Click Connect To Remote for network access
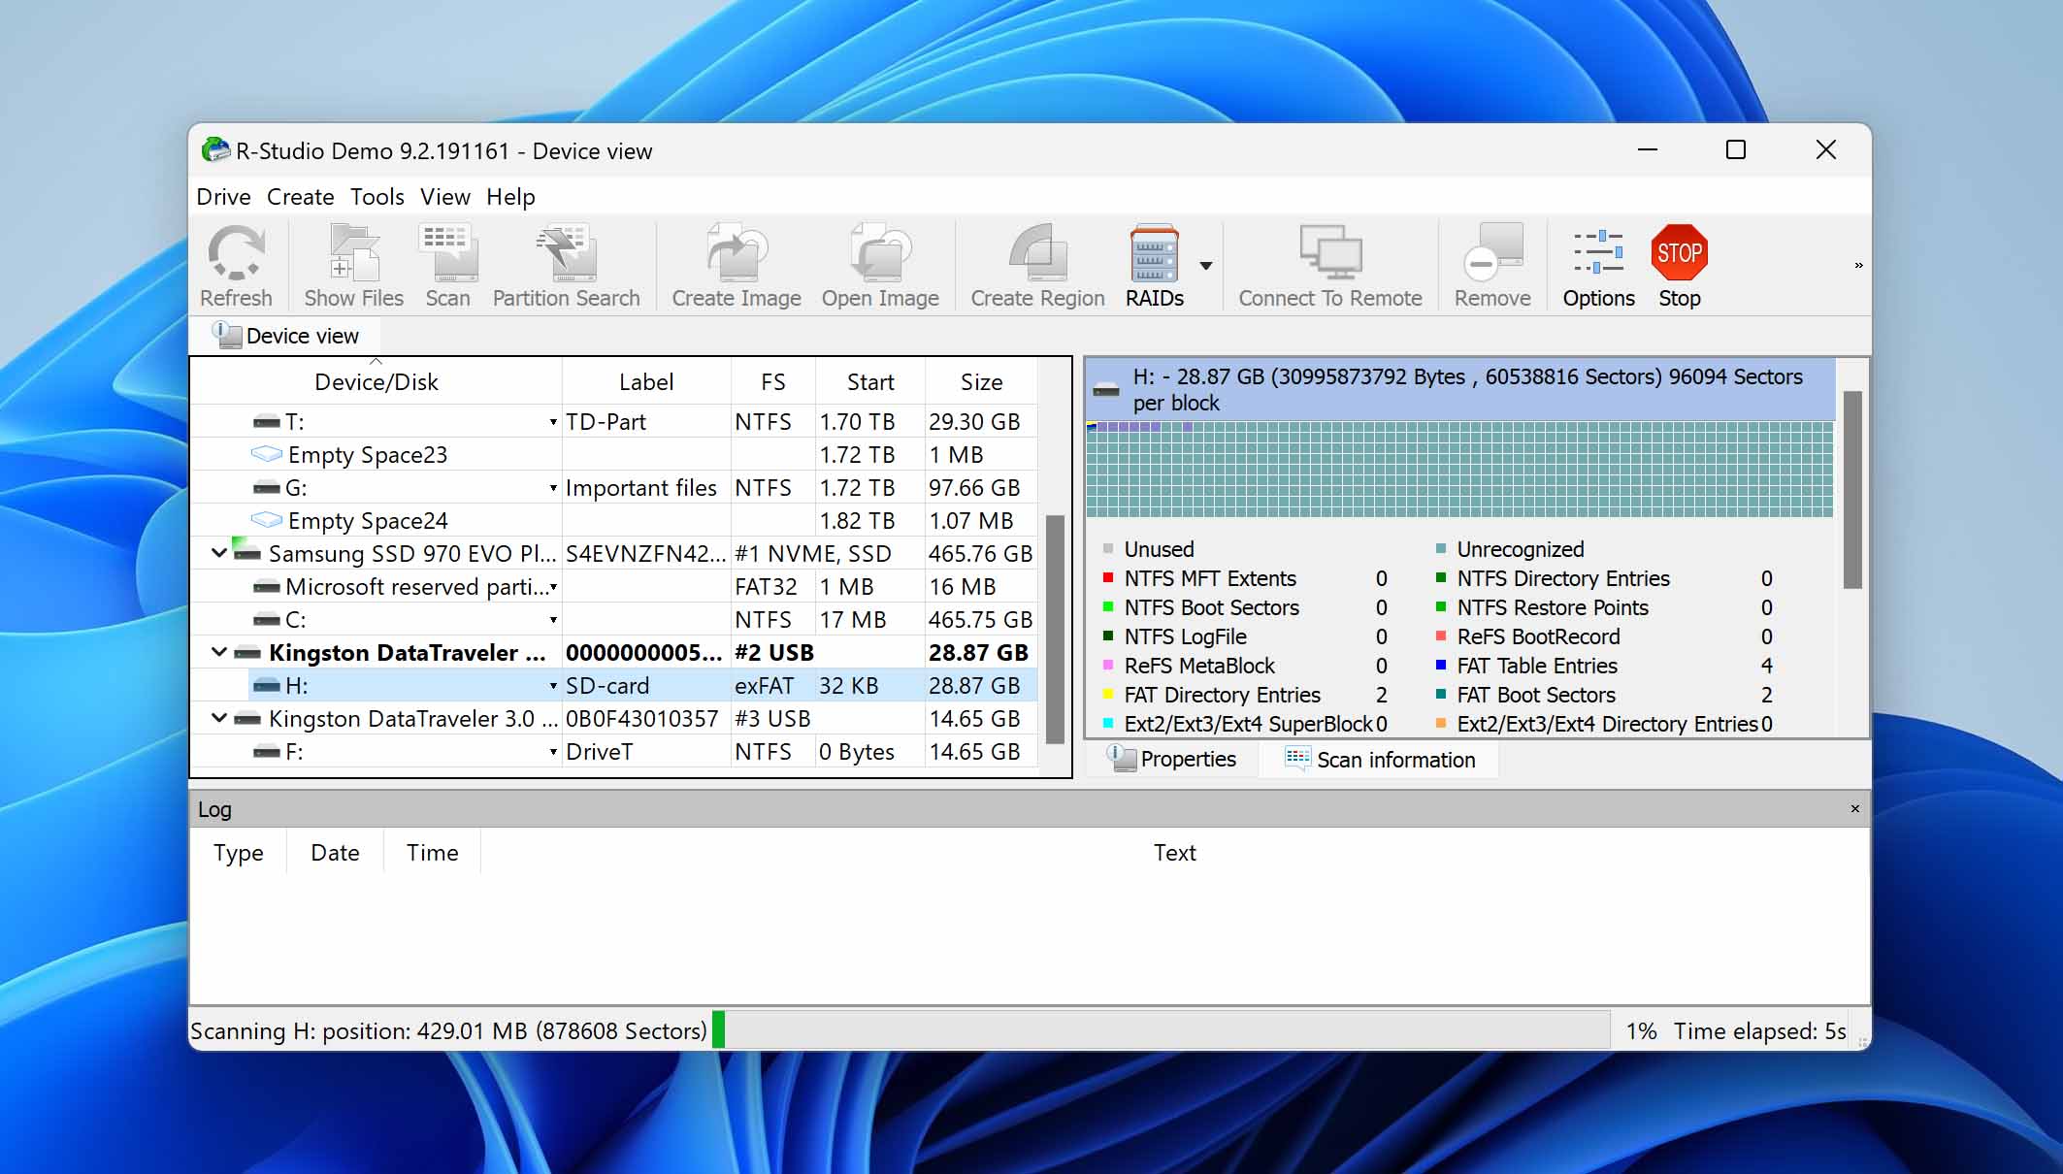 (x=1330, y=265)
